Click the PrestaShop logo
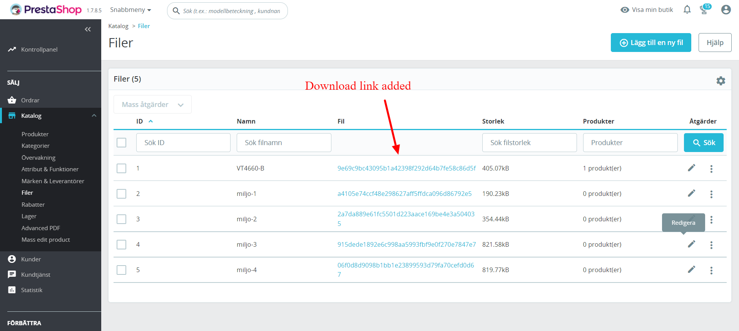This screenshot has width=739, height=331. tap(46, 10)
